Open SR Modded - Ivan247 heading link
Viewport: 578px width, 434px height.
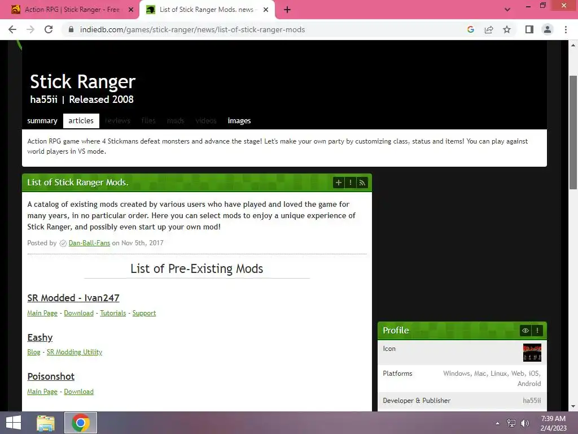[73, 298]
